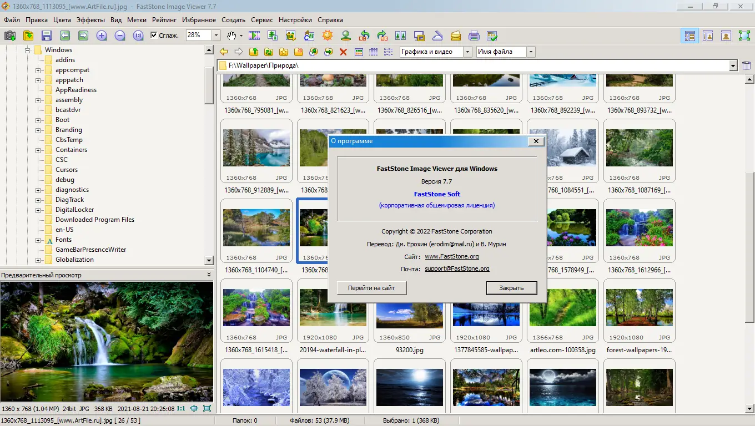Rotate the image left icon
Image resolution: width=755 pixels, height=426 pixels.
tap(364, 35)
